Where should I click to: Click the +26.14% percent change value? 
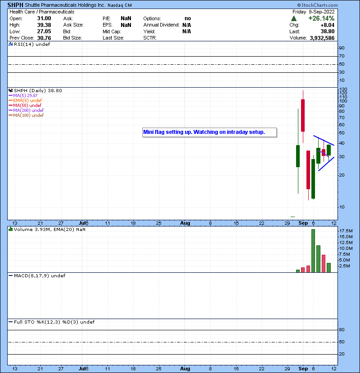(x=321, y=18)
